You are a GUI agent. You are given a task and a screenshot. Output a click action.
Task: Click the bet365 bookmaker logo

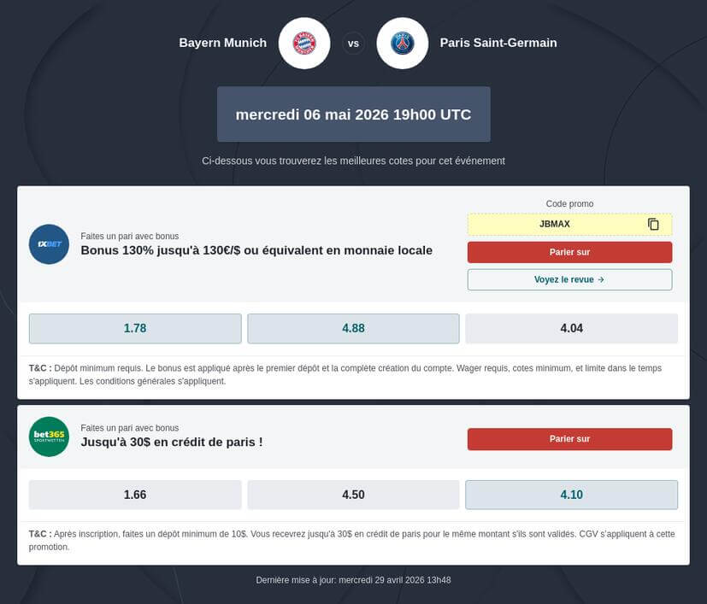[49, 437]
